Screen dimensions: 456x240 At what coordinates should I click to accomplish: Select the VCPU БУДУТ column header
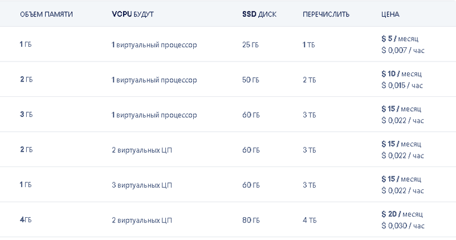tap(137, 13)
